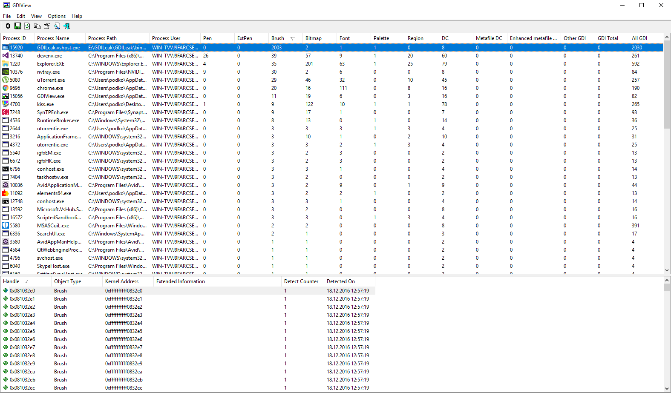
Task: Click the MSASCuiL.exe shield icon
Action: [6, 226]
